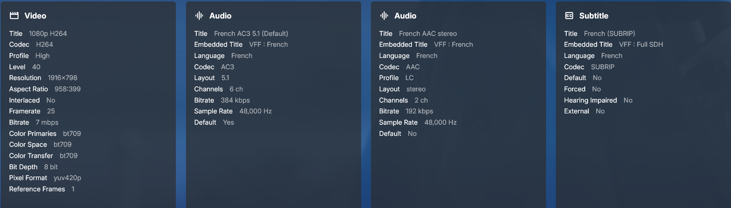The height and width of the screenshot is (208, 731).
Task: Click the "French (SUBRIP)" subtitle title
Action: (x=609, y=33)
